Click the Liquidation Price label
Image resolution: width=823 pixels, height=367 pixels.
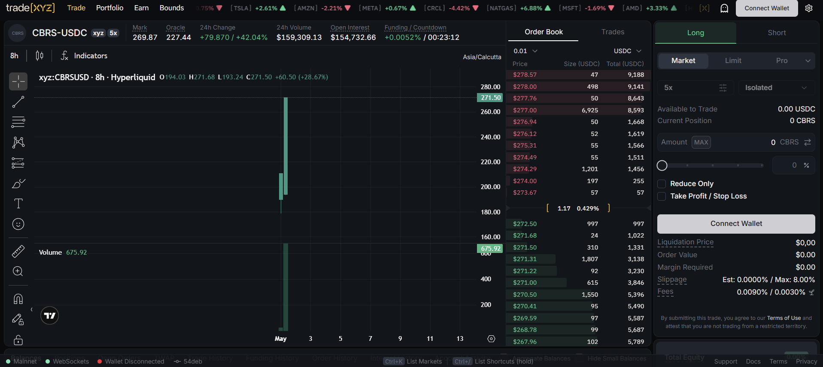[686, 242]
